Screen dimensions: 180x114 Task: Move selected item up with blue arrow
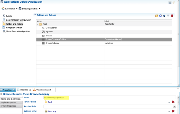tap(164, 16)
